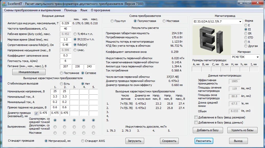Select core shape E
Screen dimensions: 265x148
tap(247, 25)
